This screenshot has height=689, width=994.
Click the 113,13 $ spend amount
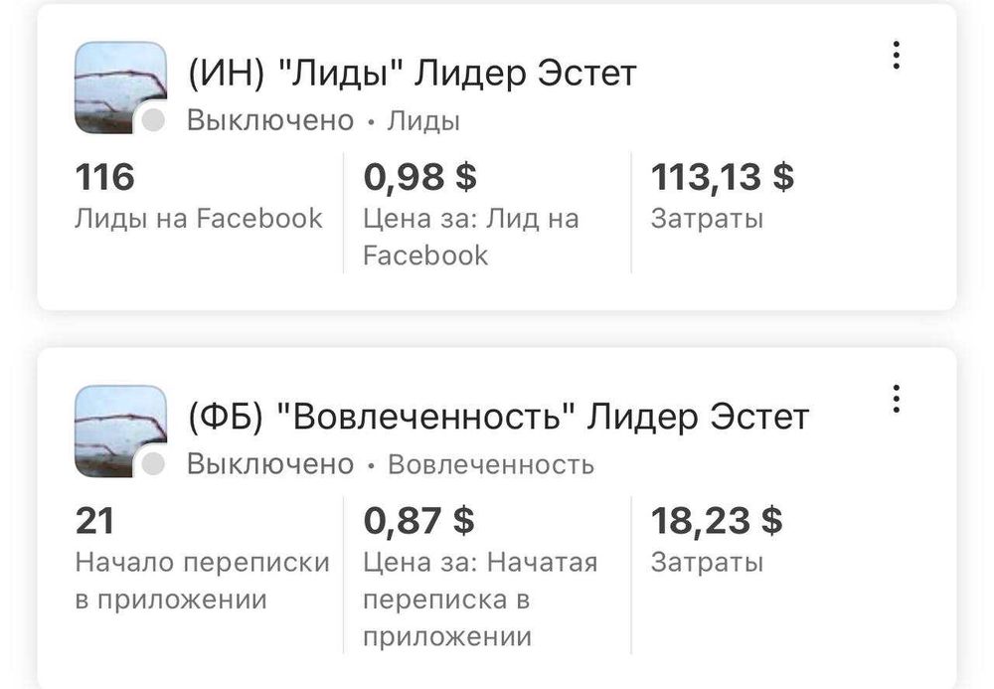tap(722, 177)
